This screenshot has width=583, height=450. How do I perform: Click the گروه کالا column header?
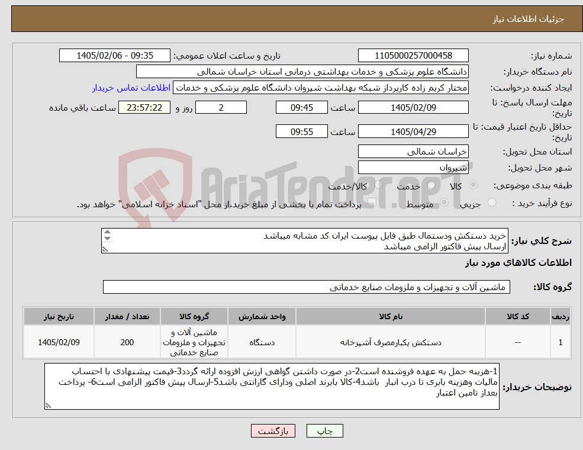click(x=194, y=317)
